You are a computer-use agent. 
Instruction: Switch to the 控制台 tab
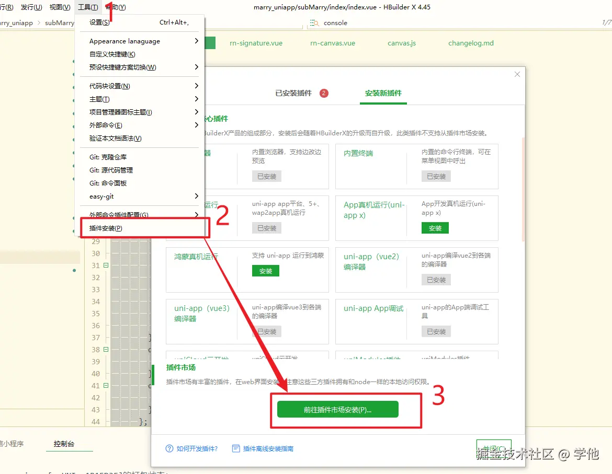69,444
